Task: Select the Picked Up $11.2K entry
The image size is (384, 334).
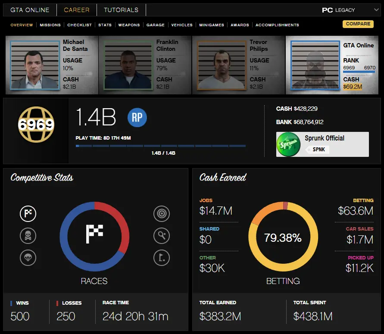Action: 359,265
